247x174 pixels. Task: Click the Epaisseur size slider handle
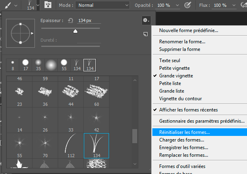(75, 31)
